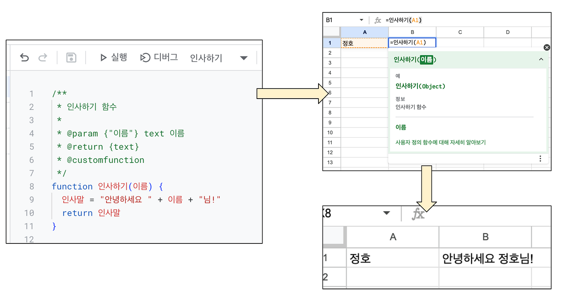Collapse the 인사하기(이름) help panel
Image resolution: width=563 pixels, height=301 pixels.
click(541, 60)
